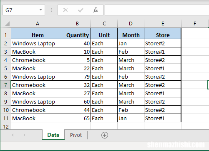This screenshot has height=151, width=209.
Task: Click the Feb month cell in row 3
Action: (131, 52)
